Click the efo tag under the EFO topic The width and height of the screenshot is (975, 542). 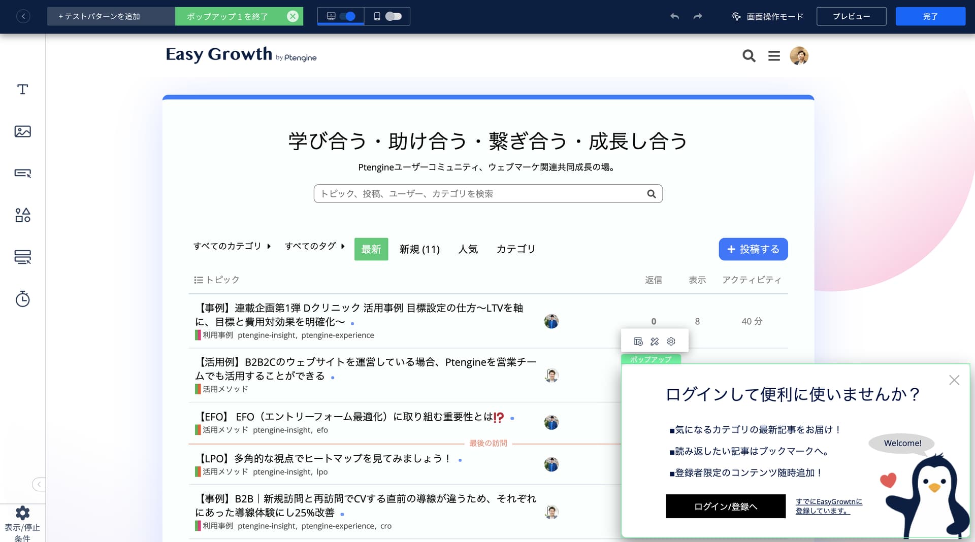click(322, 430)
